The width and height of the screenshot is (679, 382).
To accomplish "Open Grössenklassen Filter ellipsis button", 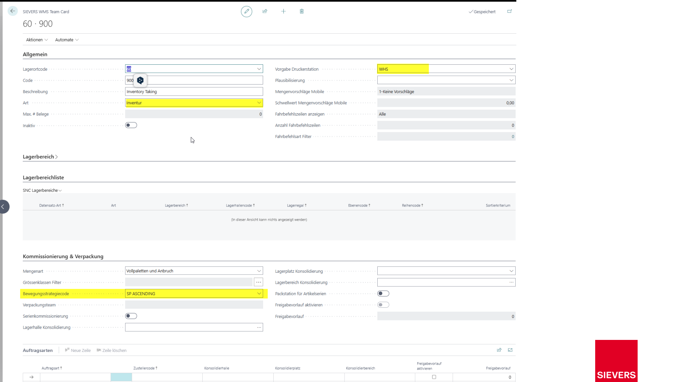I will point(259,282).
